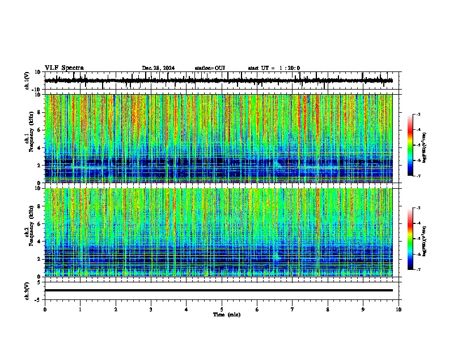Click the date "Dec. 28, 2024"

(x=158, y=68)
